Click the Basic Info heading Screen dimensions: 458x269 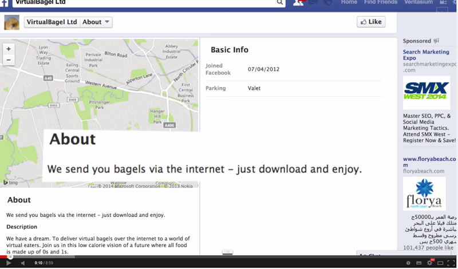tap(230, 50)
